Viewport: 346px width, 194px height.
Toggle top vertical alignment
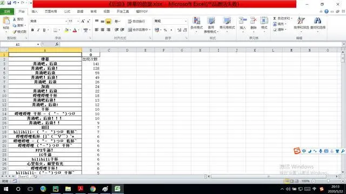[97, 21]
